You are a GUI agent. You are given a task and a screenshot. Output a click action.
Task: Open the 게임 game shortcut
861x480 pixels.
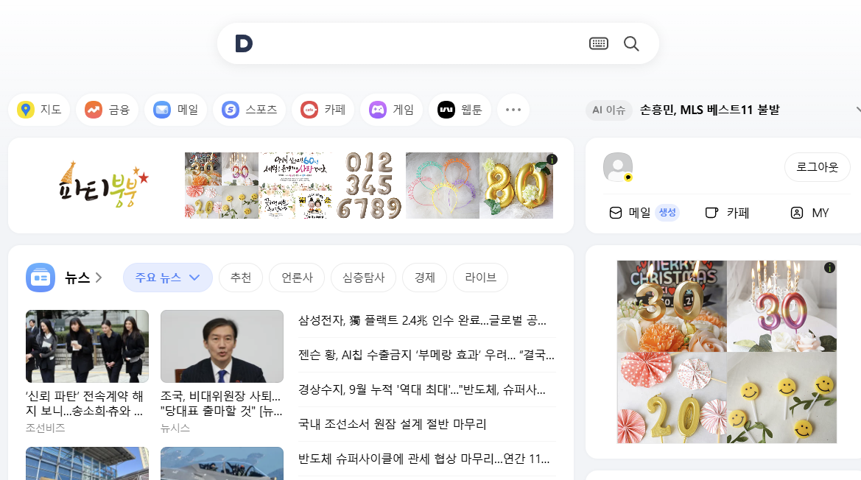pos(392,110)
